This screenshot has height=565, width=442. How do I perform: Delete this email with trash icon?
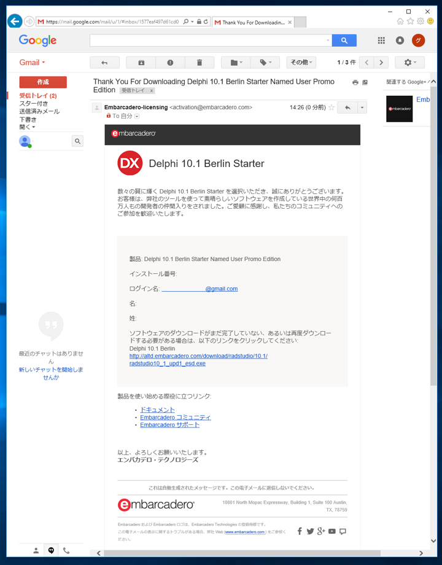point(200,63)
